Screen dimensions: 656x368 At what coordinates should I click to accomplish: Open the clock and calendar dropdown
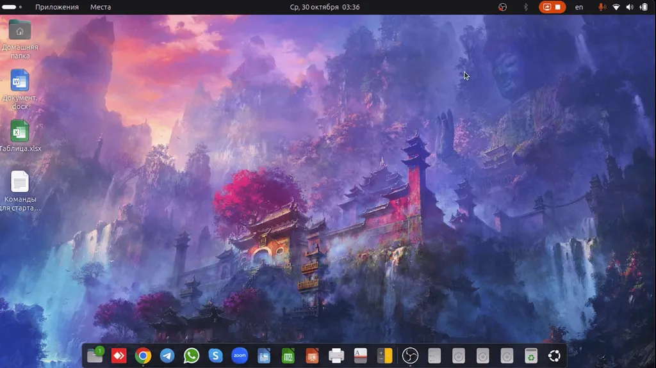[x=325, y=7]
